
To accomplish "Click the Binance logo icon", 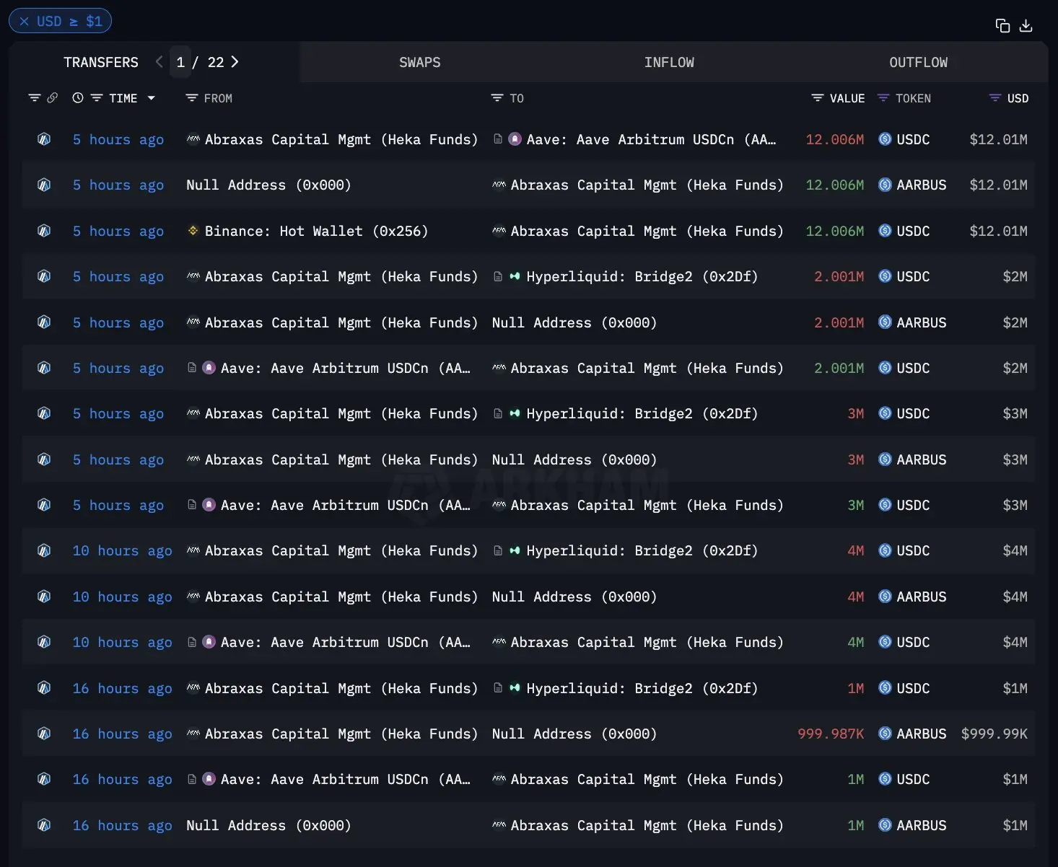I will pyautogui.click(x=193, y=231).
